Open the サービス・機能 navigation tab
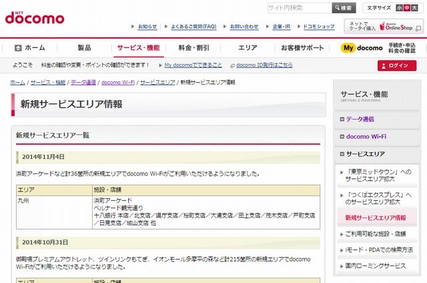 coord(138,48)
